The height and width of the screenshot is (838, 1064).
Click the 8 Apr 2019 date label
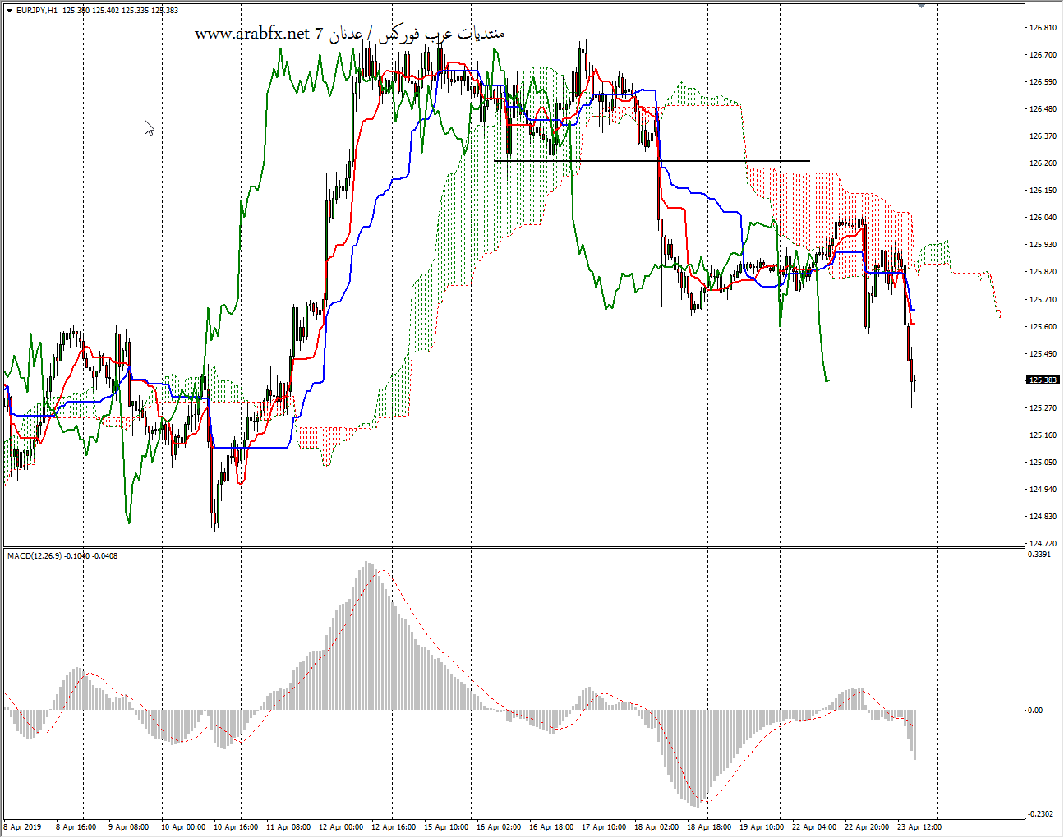click(22, 827)
